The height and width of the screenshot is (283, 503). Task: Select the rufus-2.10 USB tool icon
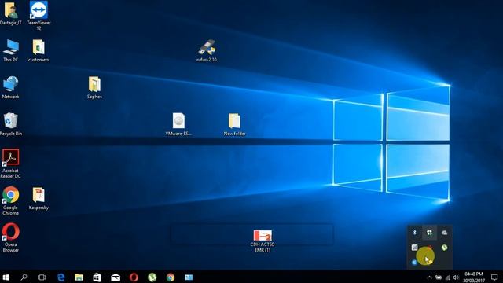(x=207, y=50)
